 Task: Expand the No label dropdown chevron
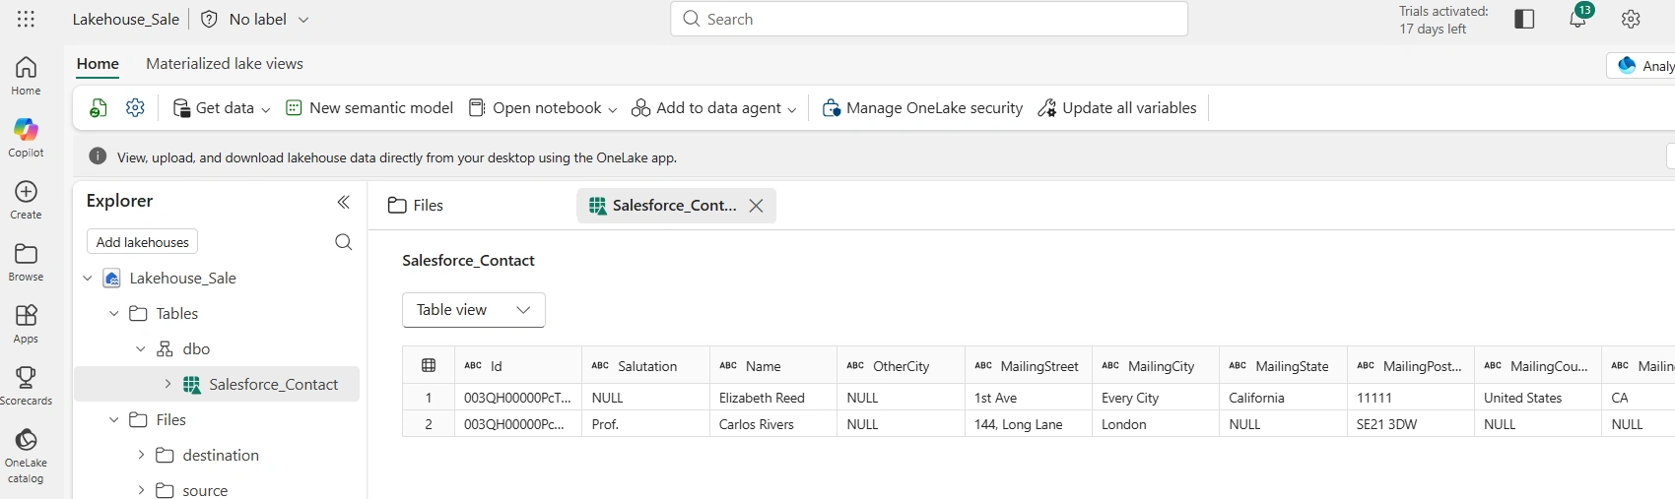click(303, 20)
